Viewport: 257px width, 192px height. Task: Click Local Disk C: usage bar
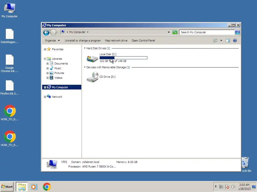[x=123, y=58]
